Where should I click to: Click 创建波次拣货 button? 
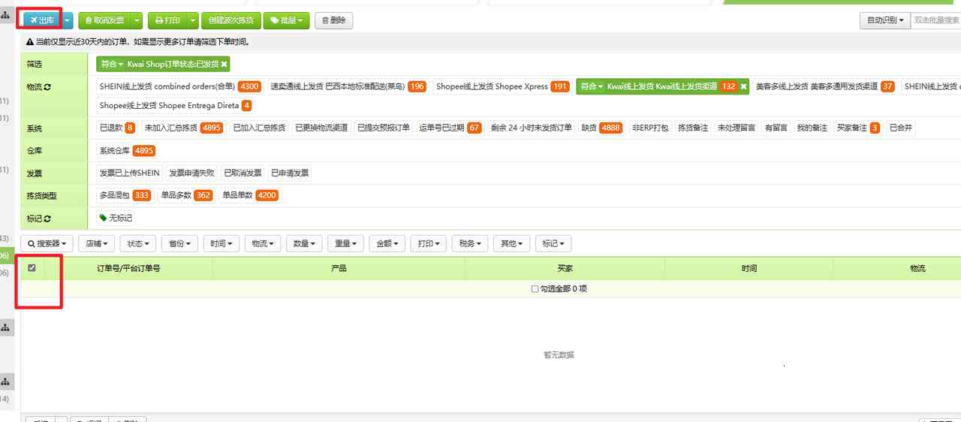(x=230, y=20)
